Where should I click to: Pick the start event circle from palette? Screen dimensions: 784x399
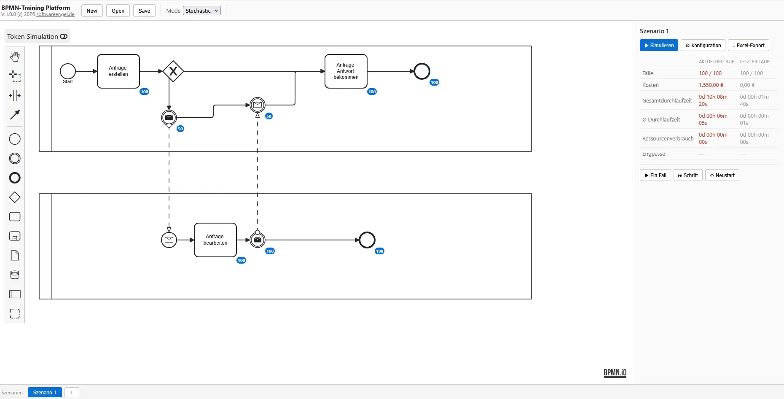[15, 139]
